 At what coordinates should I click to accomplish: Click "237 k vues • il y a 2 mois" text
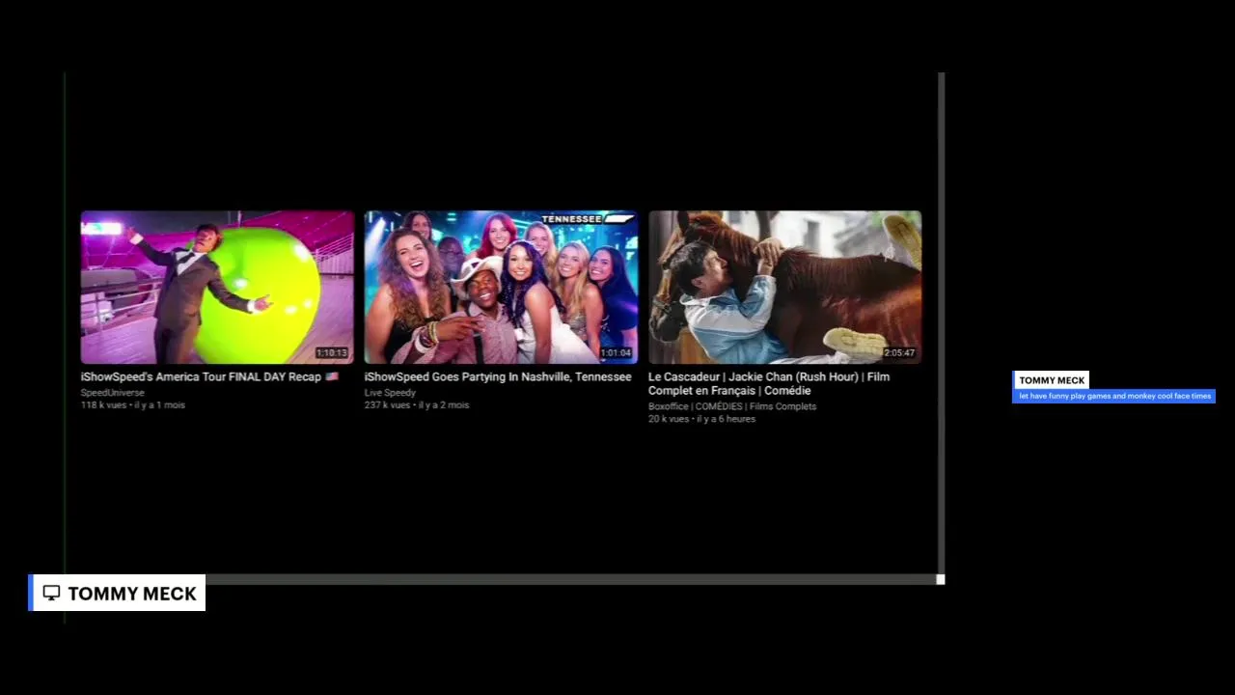coord(417,405)
